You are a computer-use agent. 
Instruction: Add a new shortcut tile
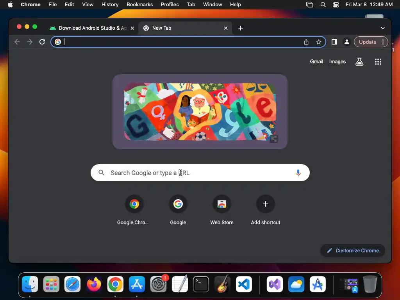click(x=266, y=204)
